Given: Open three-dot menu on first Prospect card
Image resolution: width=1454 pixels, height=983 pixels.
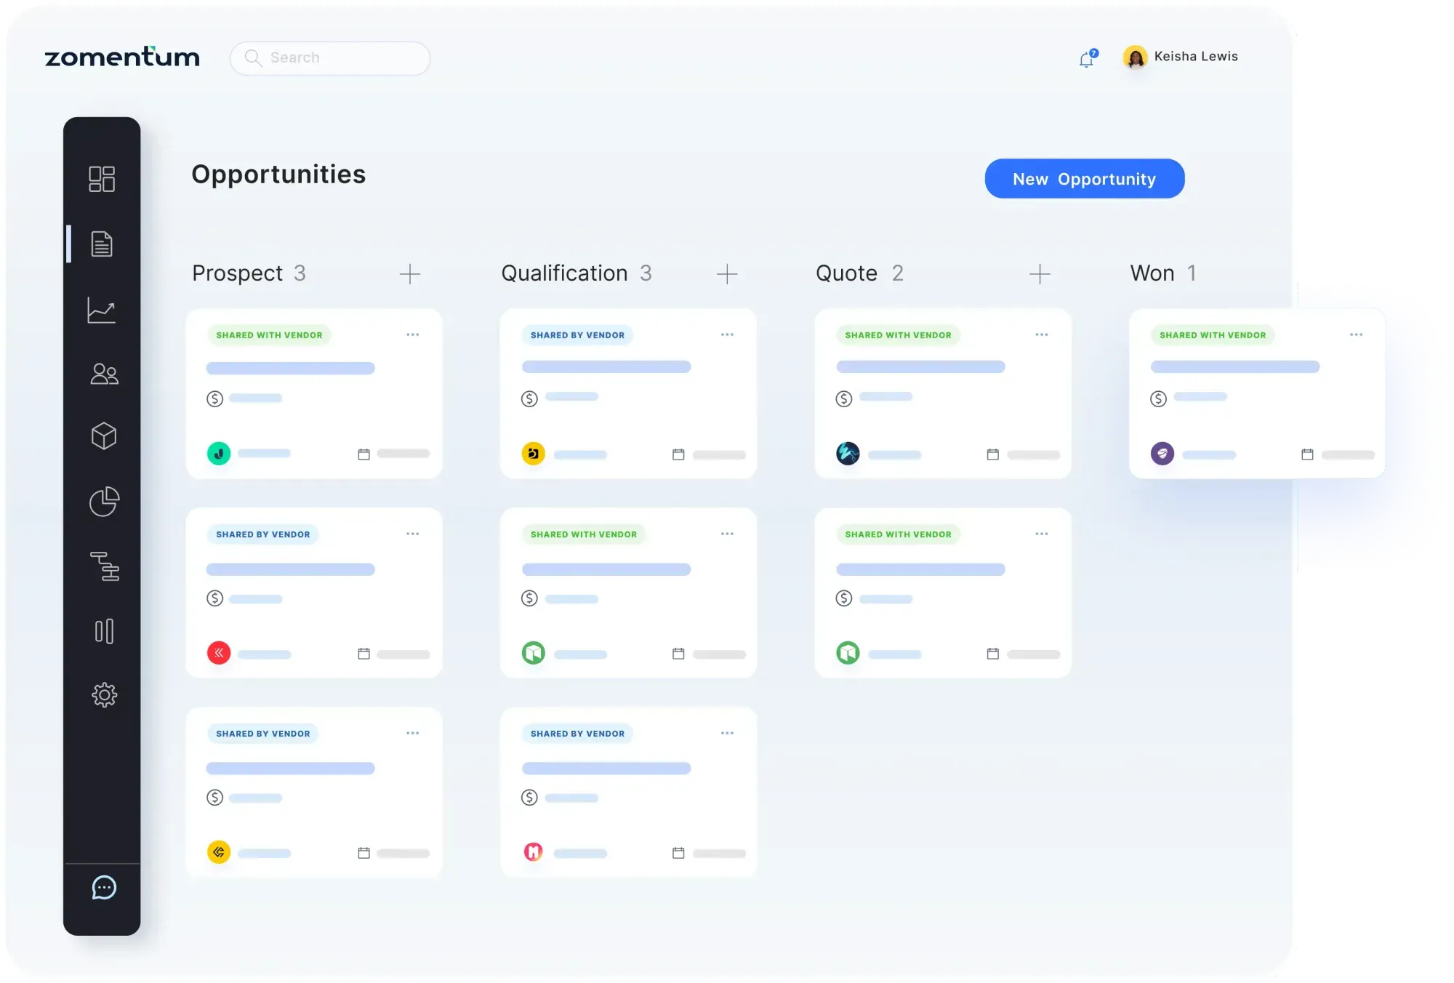Looking at the screenshot, I should tap(413, 335).
